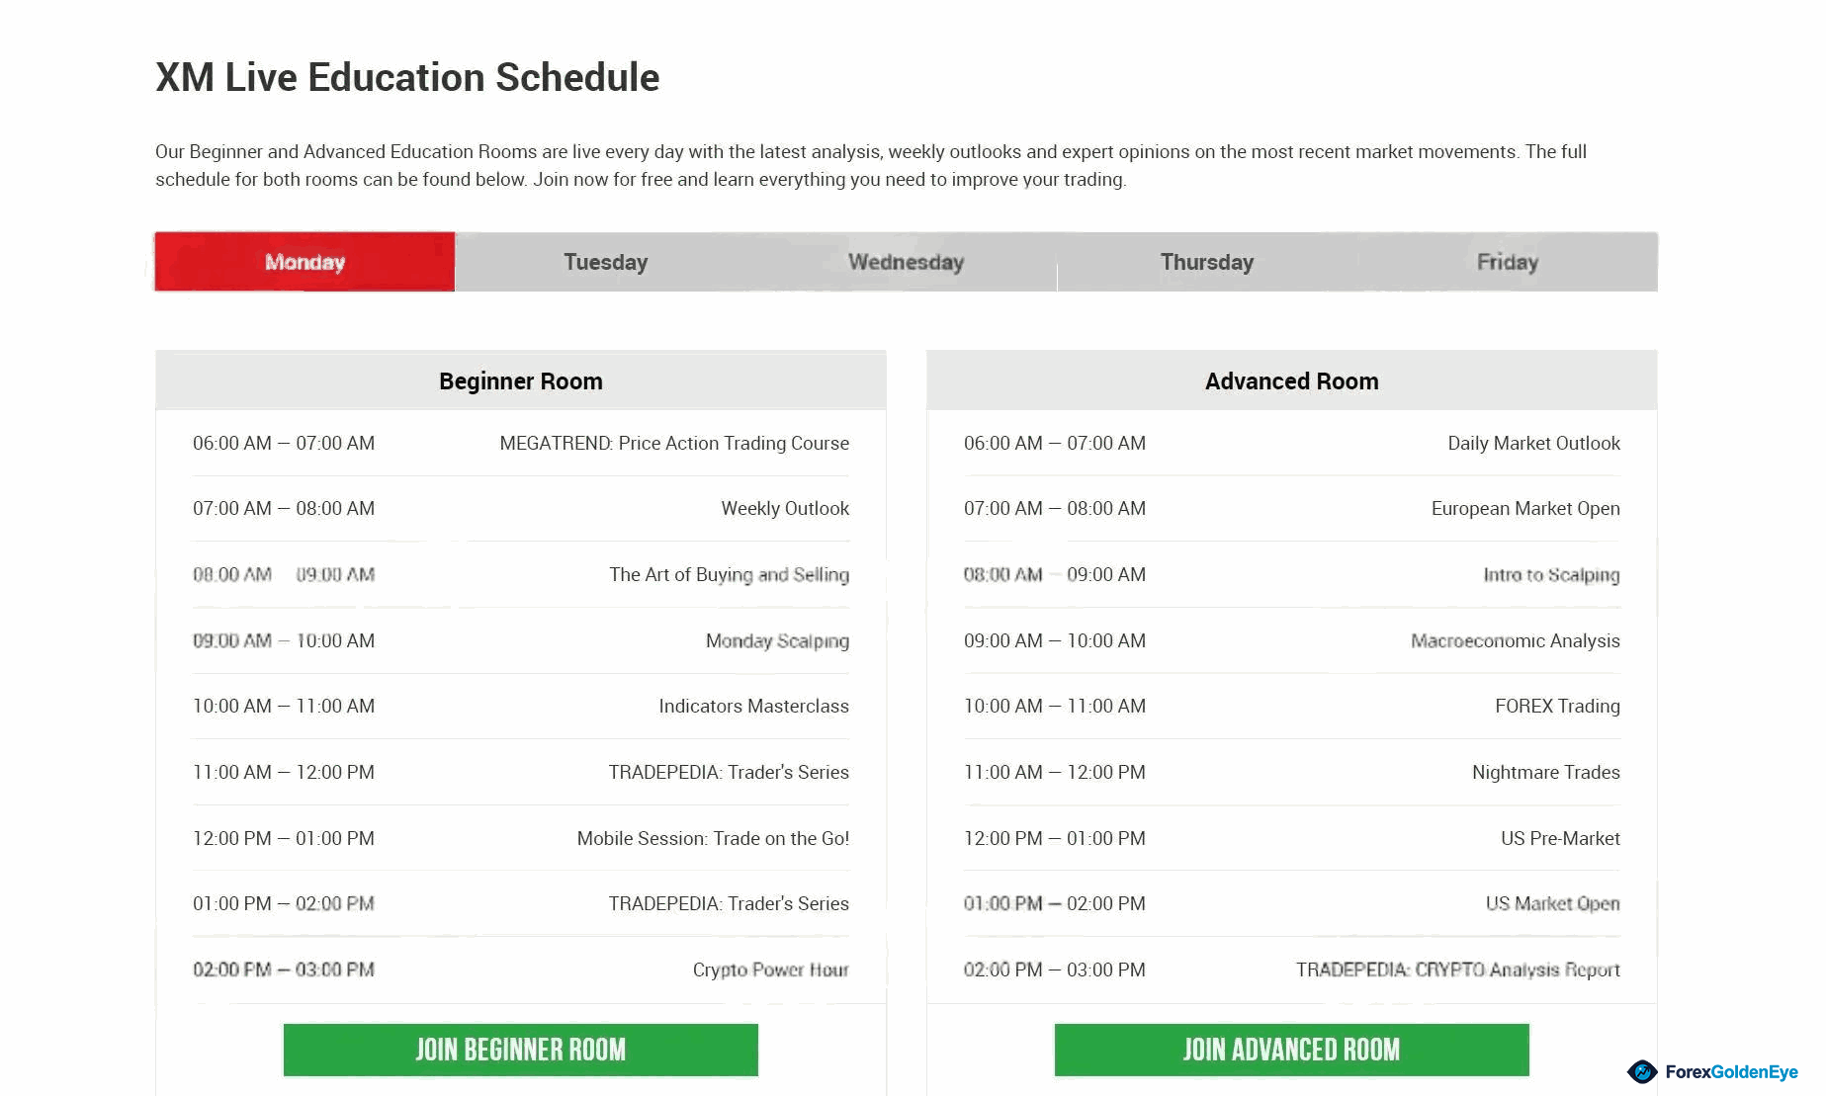Switch to Thursday tab

(1207, 262)
